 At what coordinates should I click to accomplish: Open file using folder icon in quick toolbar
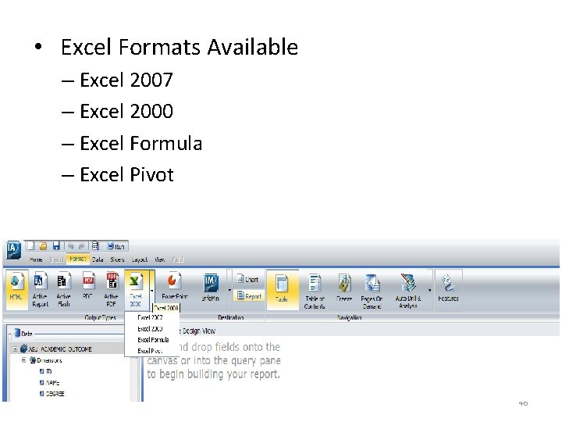(44, 246)
